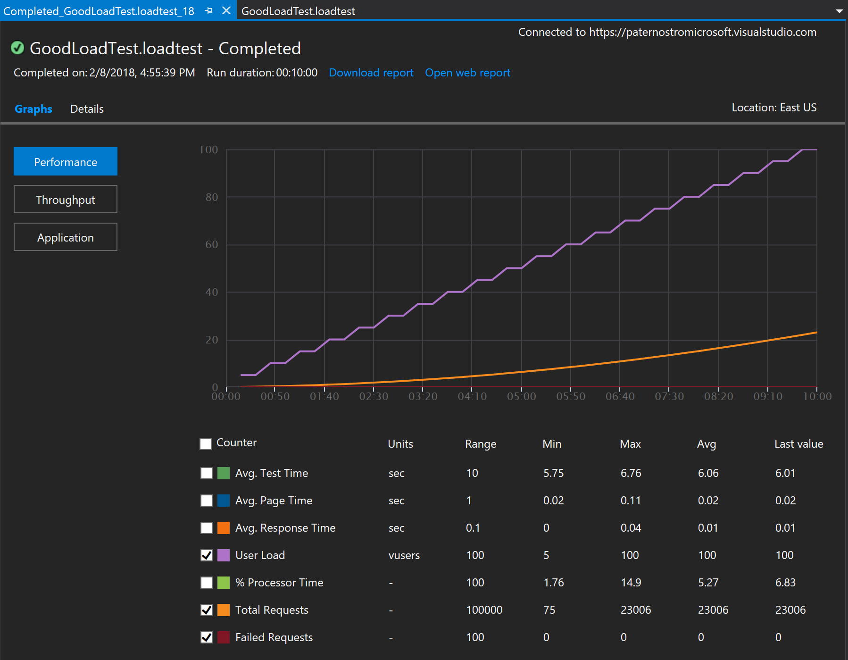Click the Avg. Page Time label
Image resolution: width=848 pixels, height=660 pixels.
point(274,501)
